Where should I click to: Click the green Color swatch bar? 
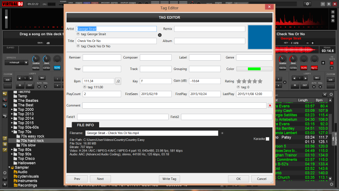click(254, 69)
